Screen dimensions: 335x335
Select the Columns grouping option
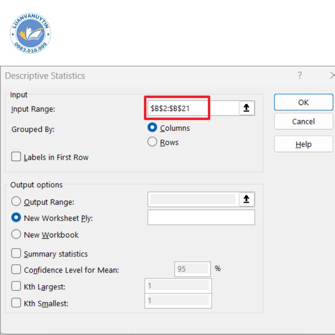(x=152, y=128)
